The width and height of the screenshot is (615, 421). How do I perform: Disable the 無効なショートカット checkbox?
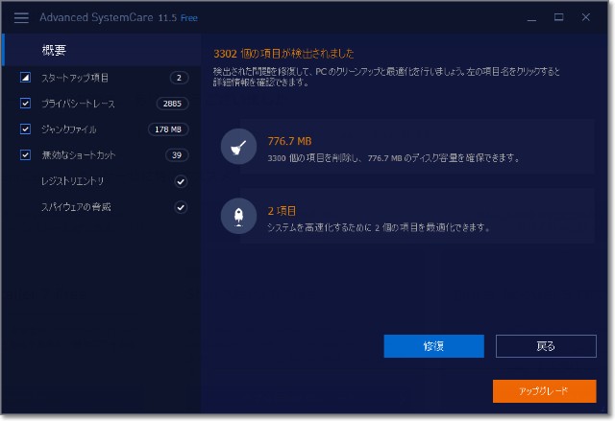click(x=26, y=155)
